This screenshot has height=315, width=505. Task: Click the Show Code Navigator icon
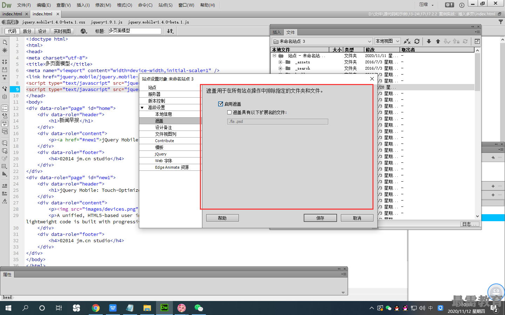click(5, 50)
